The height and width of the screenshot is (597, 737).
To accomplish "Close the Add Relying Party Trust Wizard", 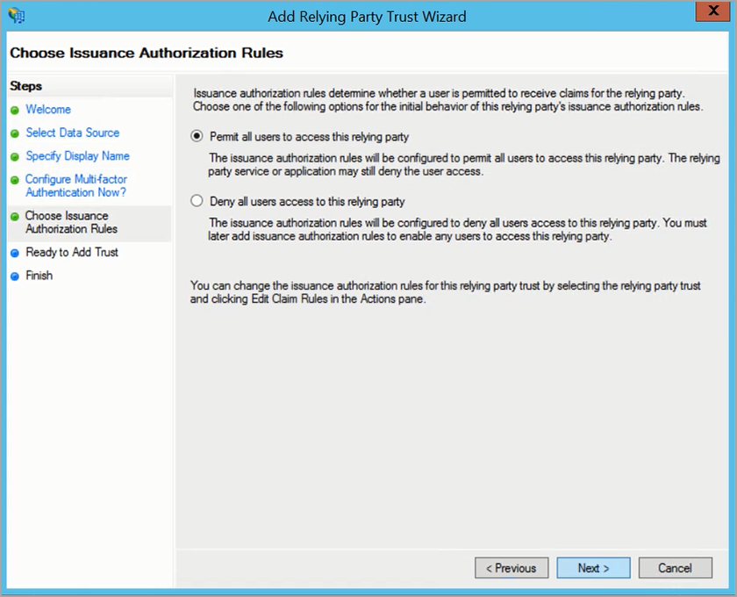I will tap(709, 14).
